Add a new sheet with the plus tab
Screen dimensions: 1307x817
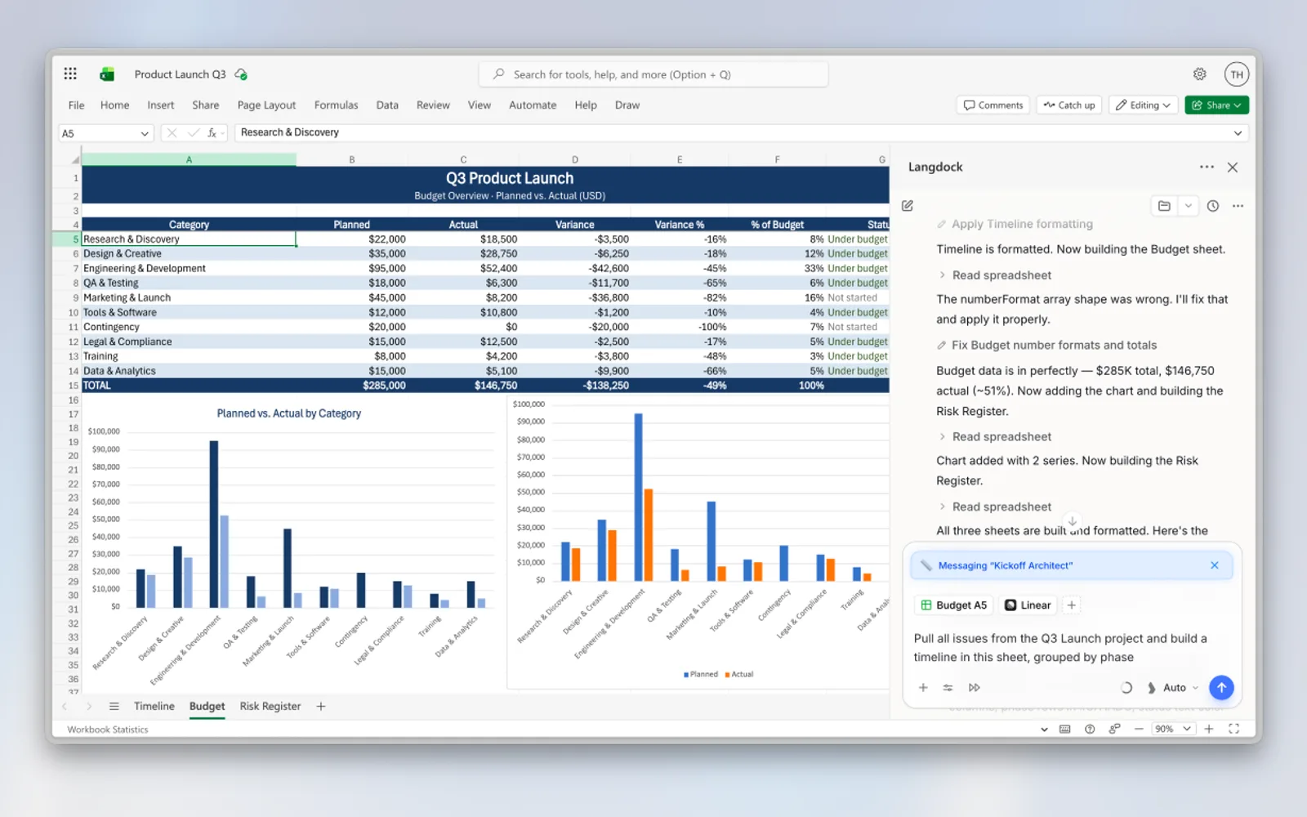click(321, 706)
